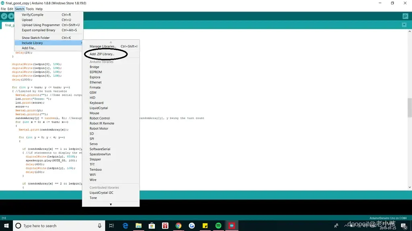This screenshot has width=412, height=231.
Task: Open the Tools menu
Action: pos(30,9)
